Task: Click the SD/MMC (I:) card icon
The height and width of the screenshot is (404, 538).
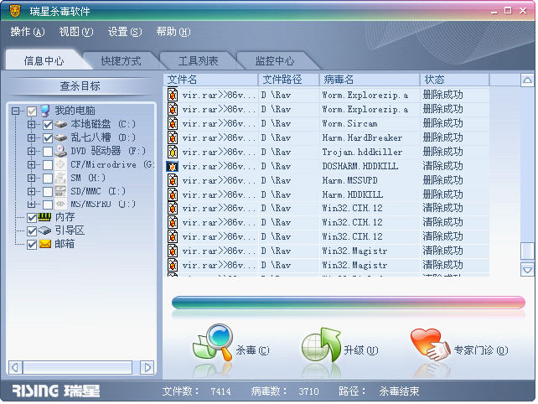Action: tap(60, 191)
